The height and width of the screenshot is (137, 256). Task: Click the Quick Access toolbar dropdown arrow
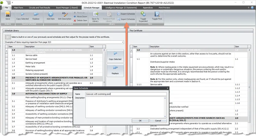coord(12,3)
